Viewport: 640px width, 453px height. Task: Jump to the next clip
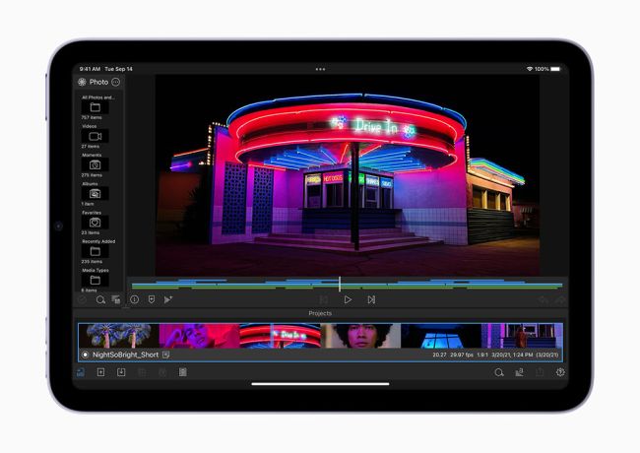tap(371, 299)
